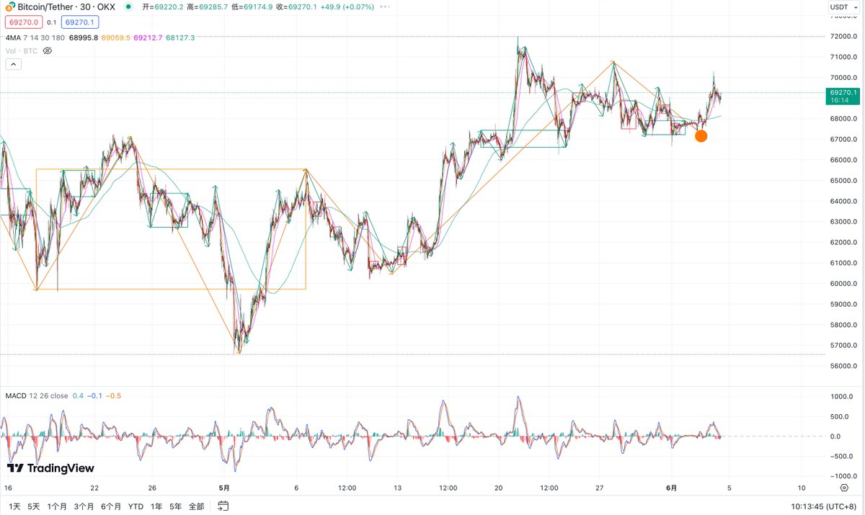
Task: Click the open price 开=69220.2
Action: point(162,7)
